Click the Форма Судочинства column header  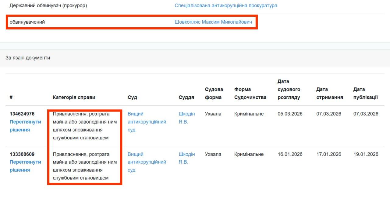tap(250, 93)
